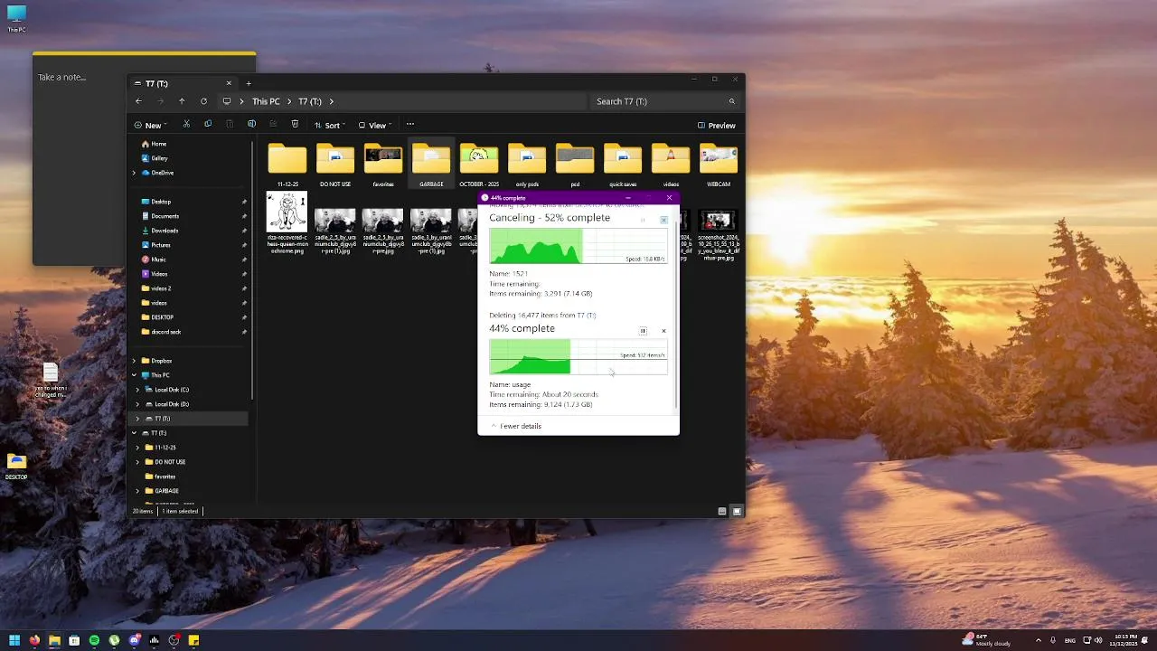Collapse This PC tree node
This screenshot has width=1157, height=651.
(134, 375)
